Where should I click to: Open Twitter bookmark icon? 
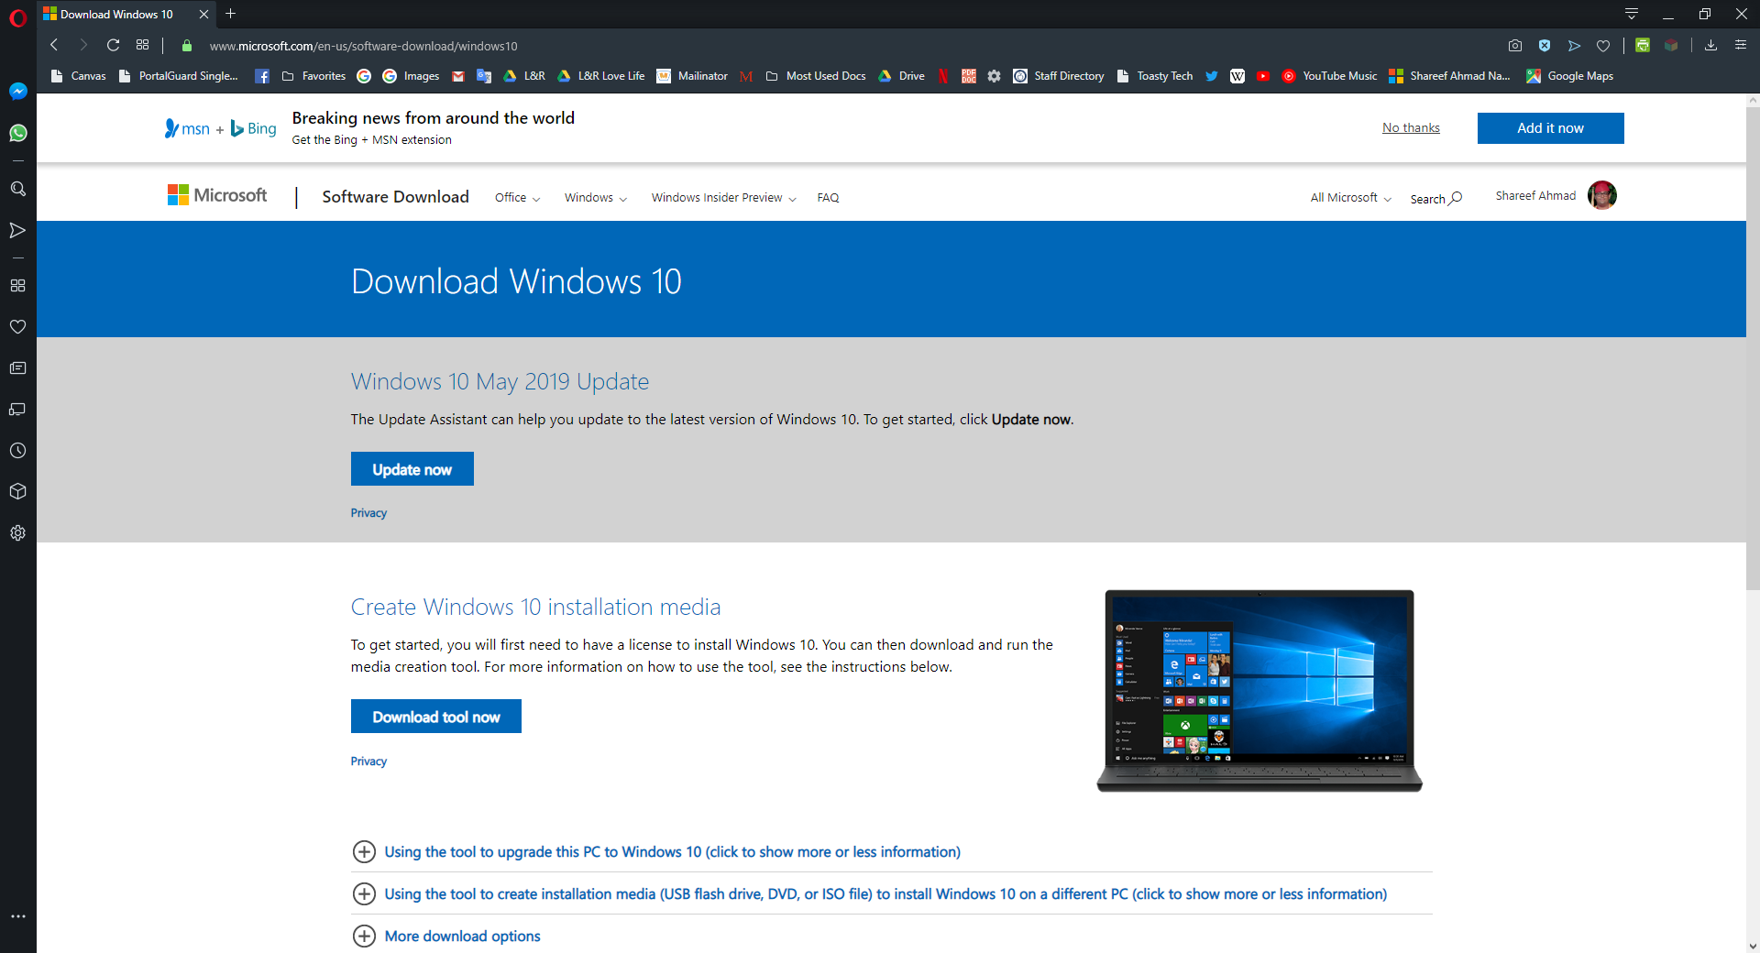pyautogui.click(x=1212, y=76)
